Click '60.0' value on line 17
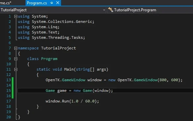This screenshot has width=193, height=121. (x=90, y=101)
